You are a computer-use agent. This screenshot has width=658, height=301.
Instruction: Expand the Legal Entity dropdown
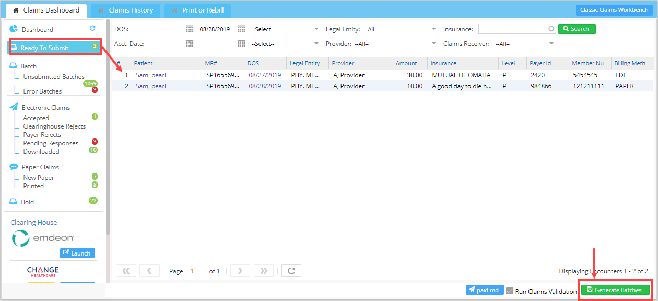tap(434, 29)
